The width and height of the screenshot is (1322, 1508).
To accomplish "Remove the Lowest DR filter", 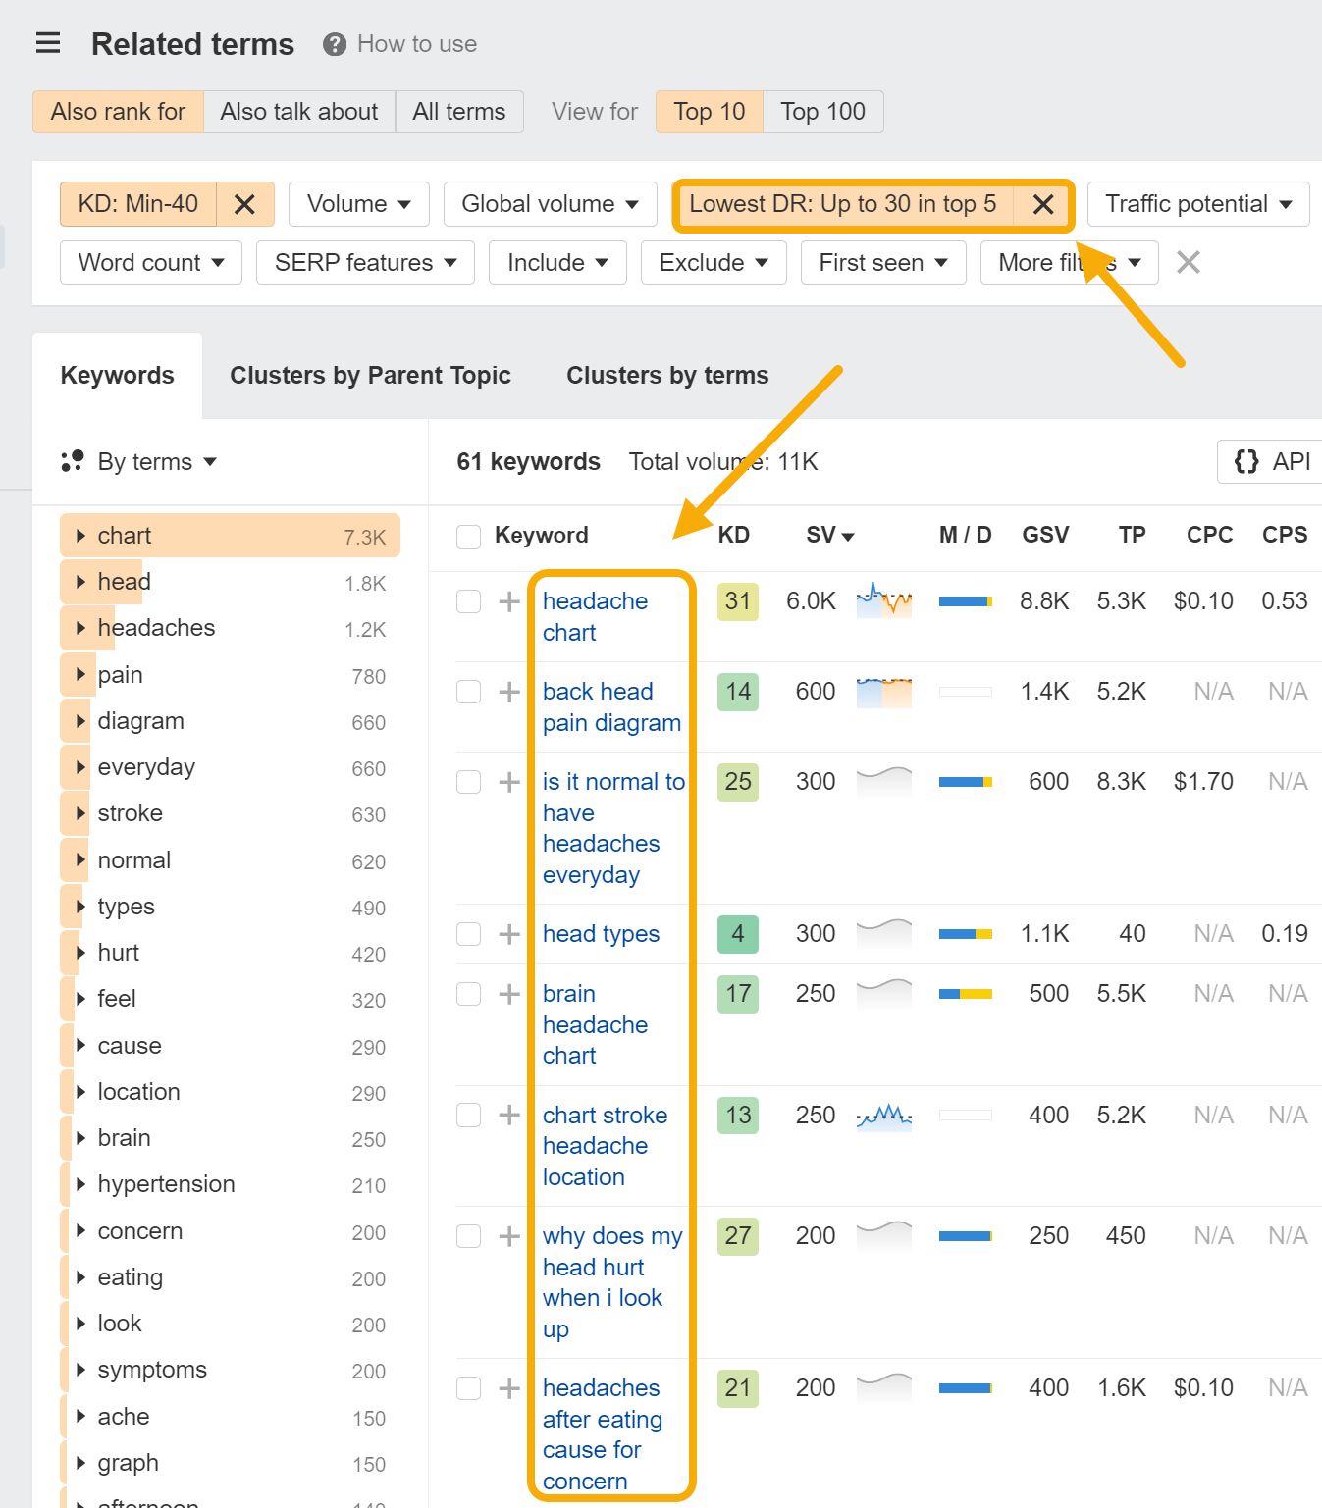I will click(x=1043, y=204).
